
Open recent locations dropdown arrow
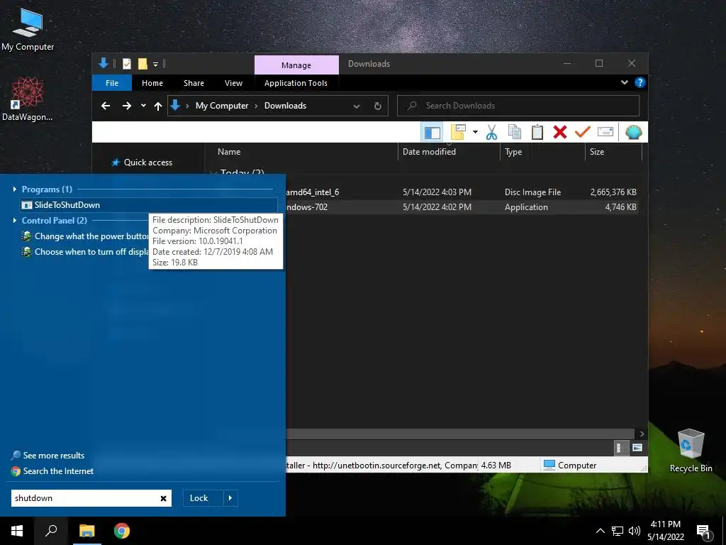point(143,106)
